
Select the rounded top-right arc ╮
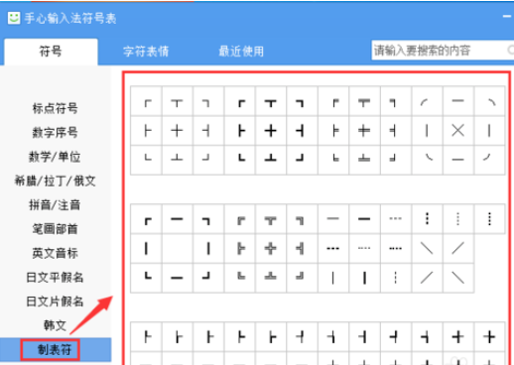(489, 101)
